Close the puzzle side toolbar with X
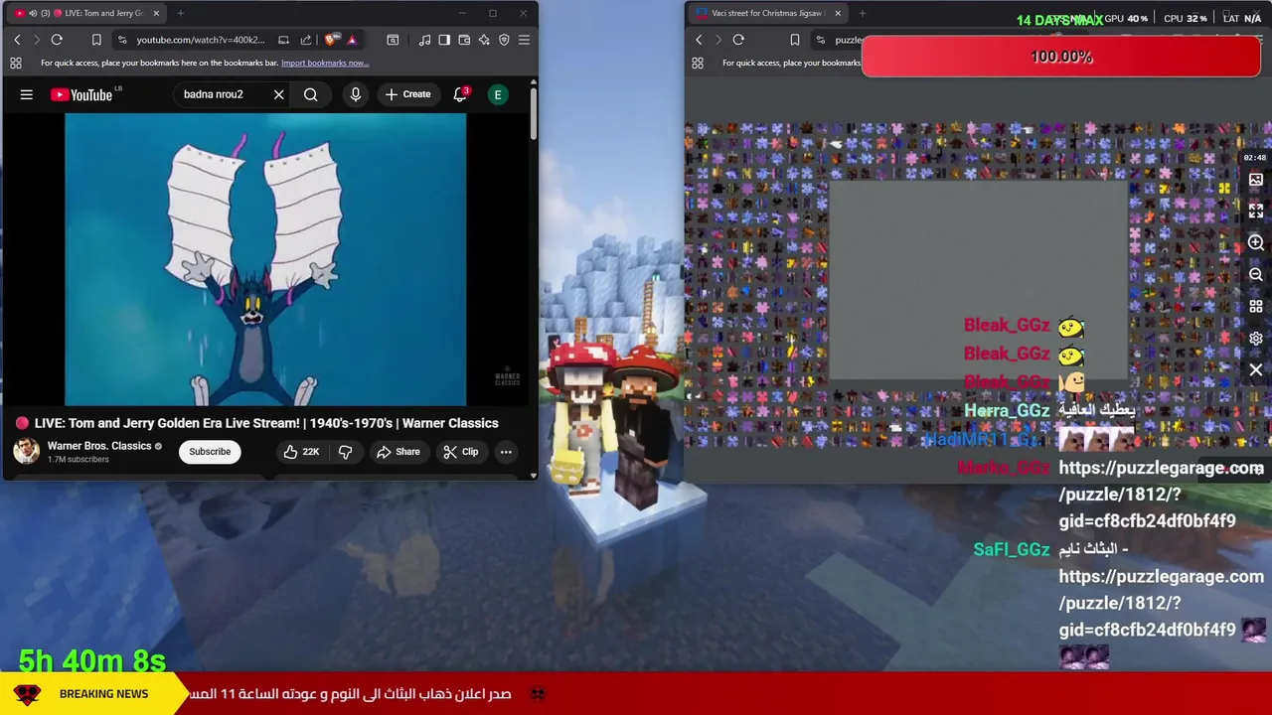1272x715 pixels. point(1256,370)
